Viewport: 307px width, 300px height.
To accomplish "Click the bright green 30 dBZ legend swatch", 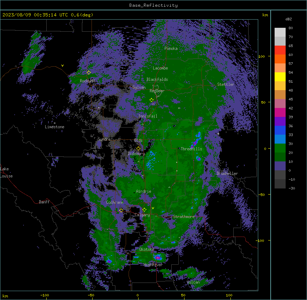I will 280,148.
